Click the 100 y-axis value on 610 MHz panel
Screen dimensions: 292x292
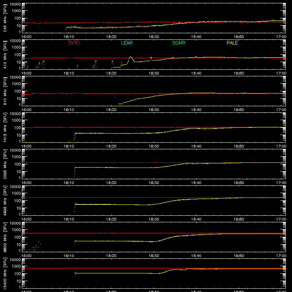tap(18, 91)
